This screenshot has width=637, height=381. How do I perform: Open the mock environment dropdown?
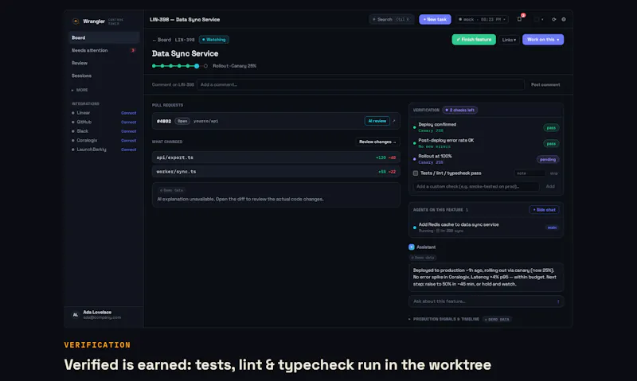pos(483,19)
